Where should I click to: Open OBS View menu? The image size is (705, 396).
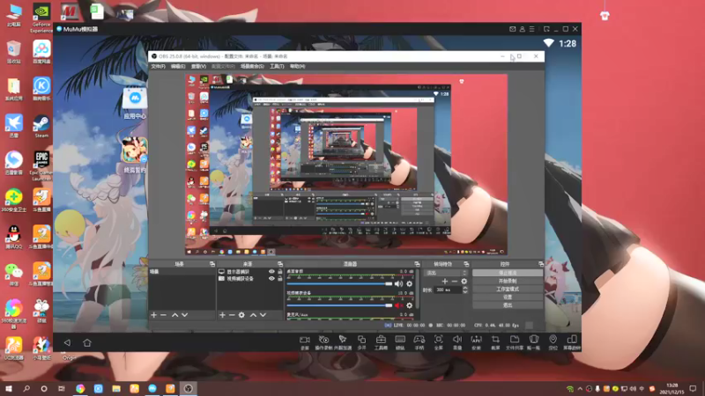(x=198, y=67)
